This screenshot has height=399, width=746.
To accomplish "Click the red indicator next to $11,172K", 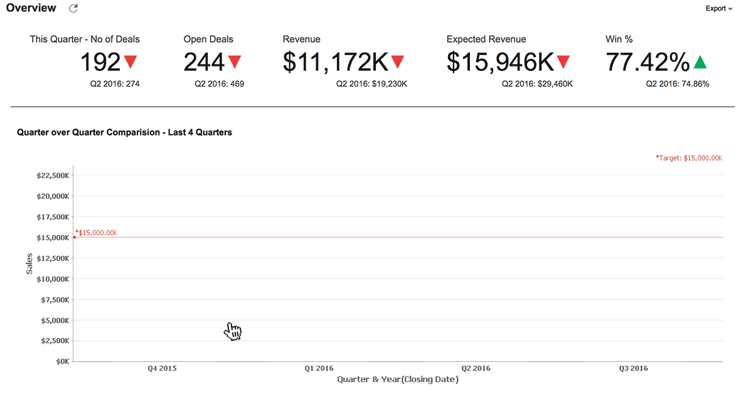I will 397,62.
